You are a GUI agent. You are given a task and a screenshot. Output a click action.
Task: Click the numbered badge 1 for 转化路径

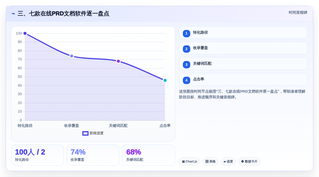point(186,33)
